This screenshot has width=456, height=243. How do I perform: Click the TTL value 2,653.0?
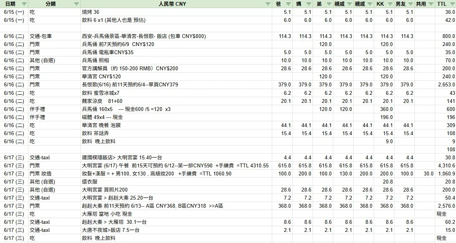[446, 85]
